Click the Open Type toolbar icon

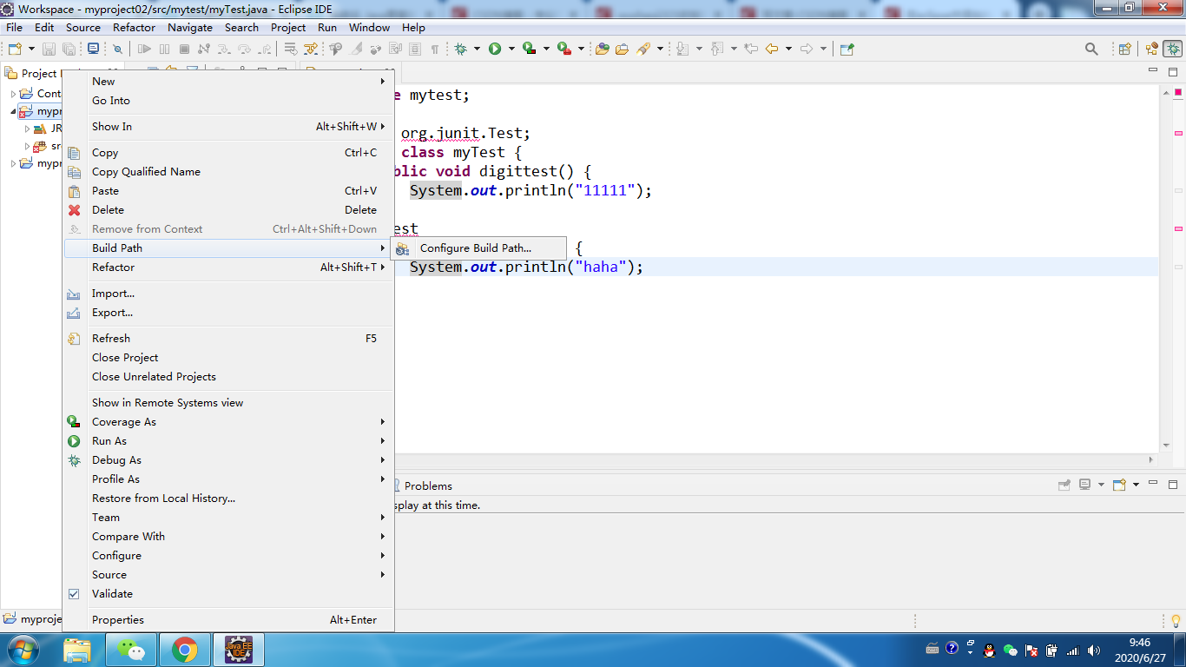click(602, 50)
